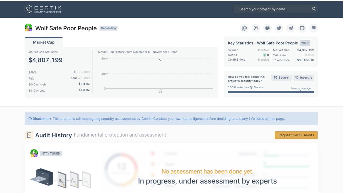343x193 pixels.
Task: Click the Audit History heading
Action: point(53,135)
